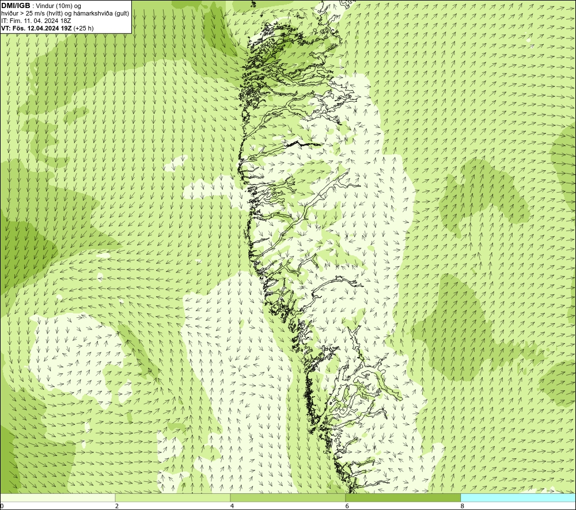Click the legend scale label '0'
This screenshot has width=576, height=510.
click(2, 506)
